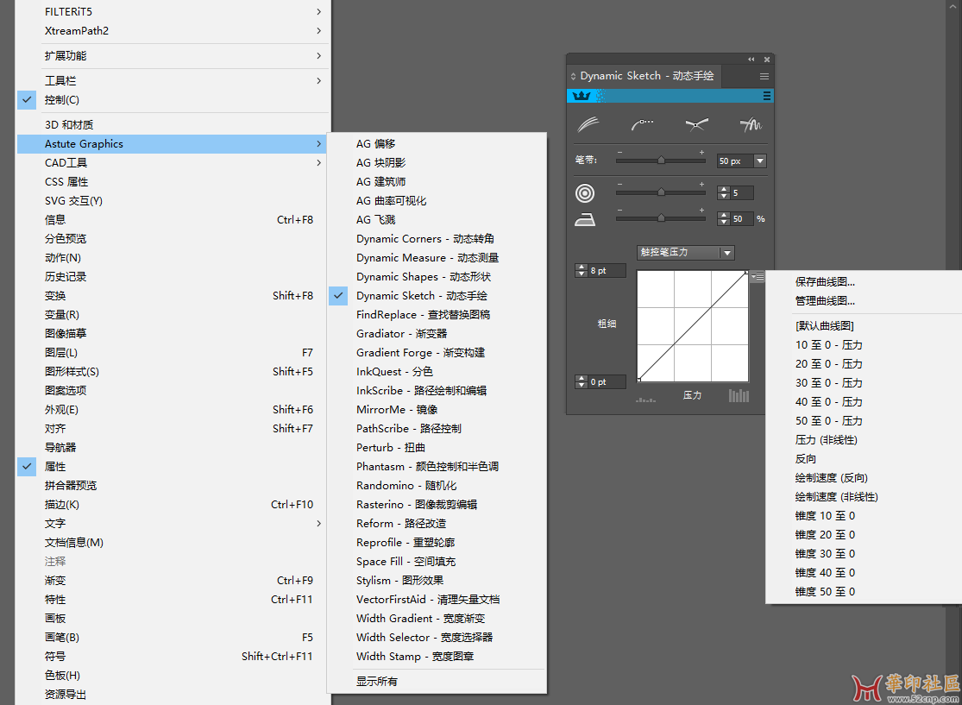This screenshot has height=705, width=962.
Task: Select the scribble trim mode icon
Action: (751, 124)
